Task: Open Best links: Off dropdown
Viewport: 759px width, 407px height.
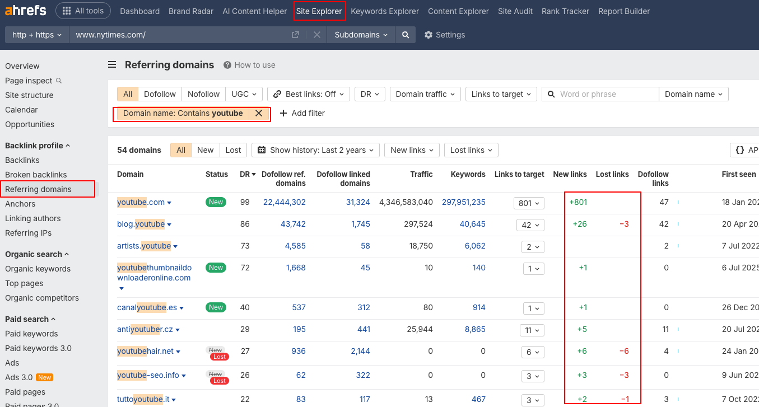Action: [x=309, y=94]
